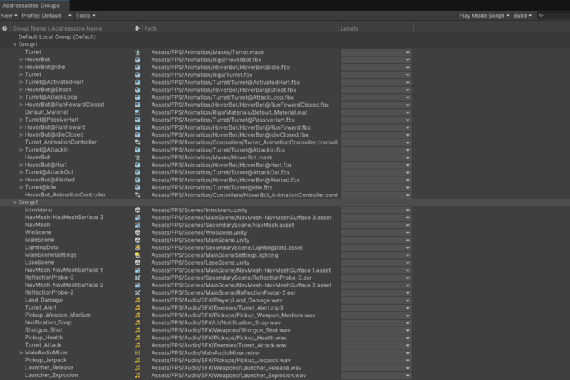Click the scene icon for MainScene.unity

[x=138, y=240]
